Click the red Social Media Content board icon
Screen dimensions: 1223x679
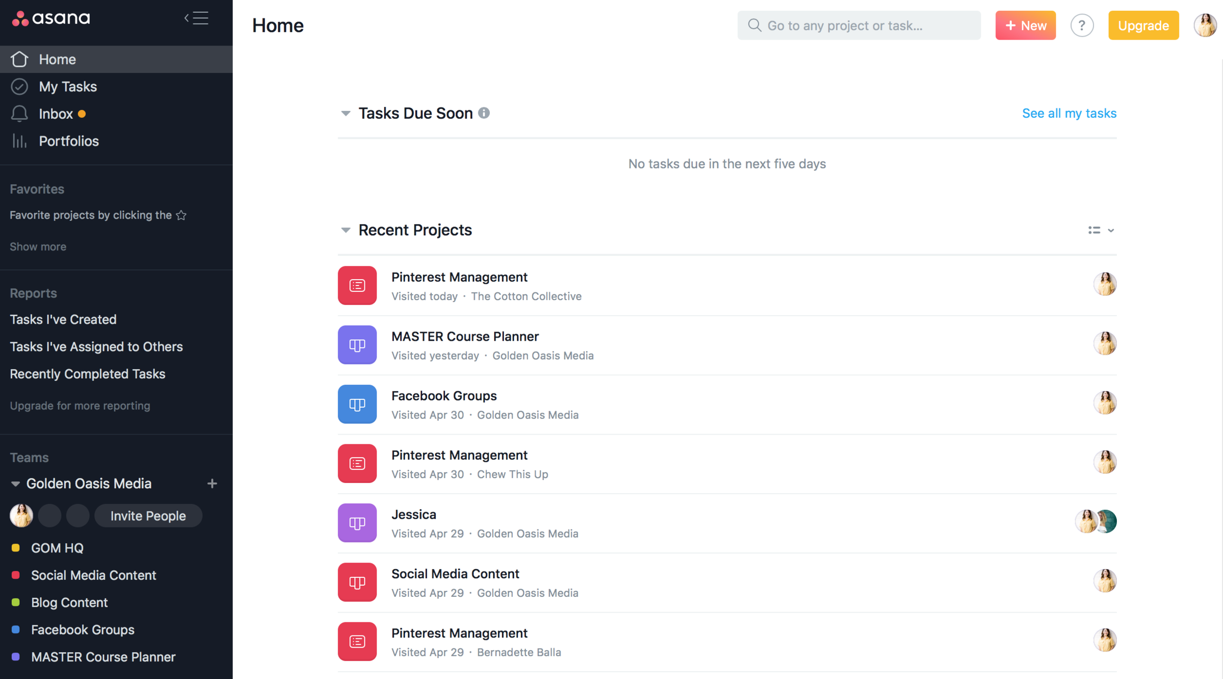pyautogui.click(x=357, y=582)
